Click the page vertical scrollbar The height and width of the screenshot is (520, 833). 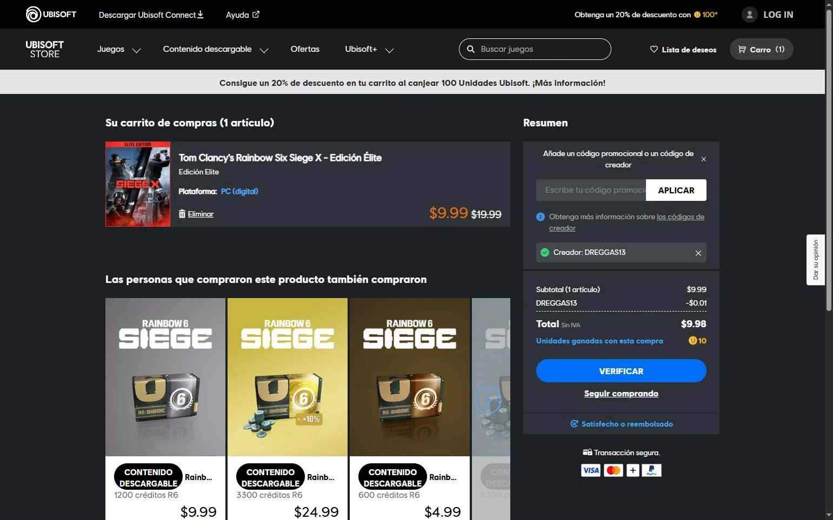[829, 160]
